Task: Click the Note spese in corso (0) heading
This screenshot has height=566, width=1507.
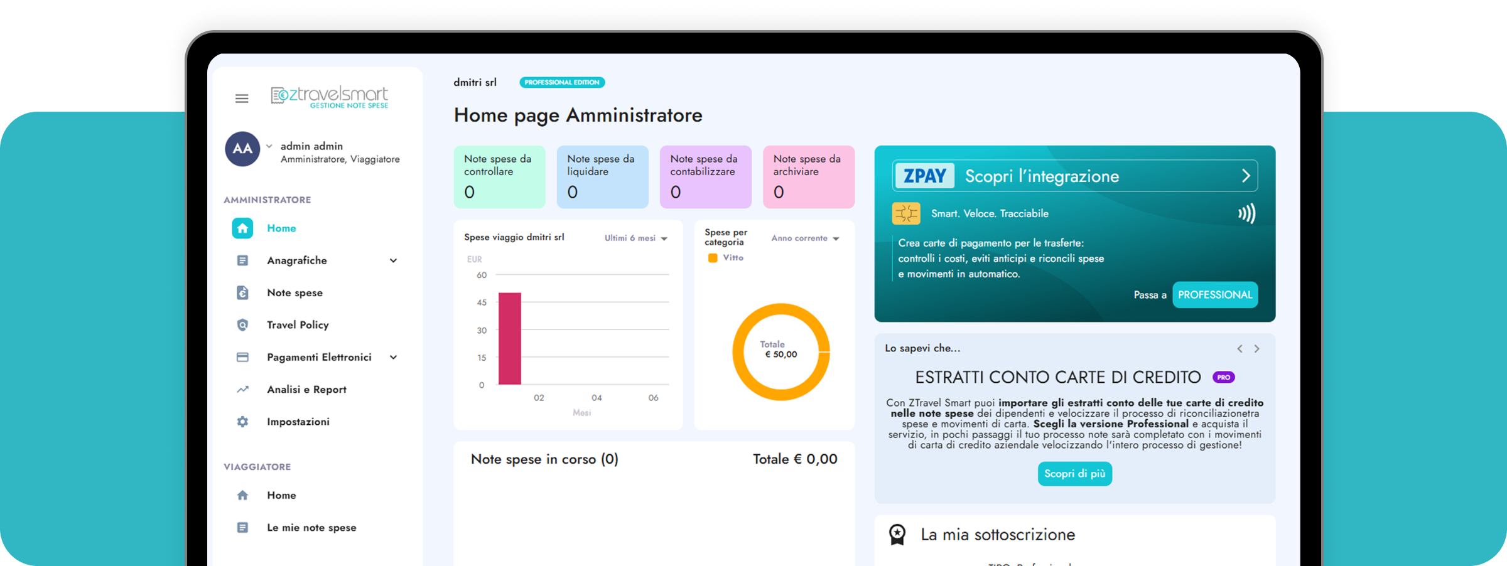Action: (544, 459)
